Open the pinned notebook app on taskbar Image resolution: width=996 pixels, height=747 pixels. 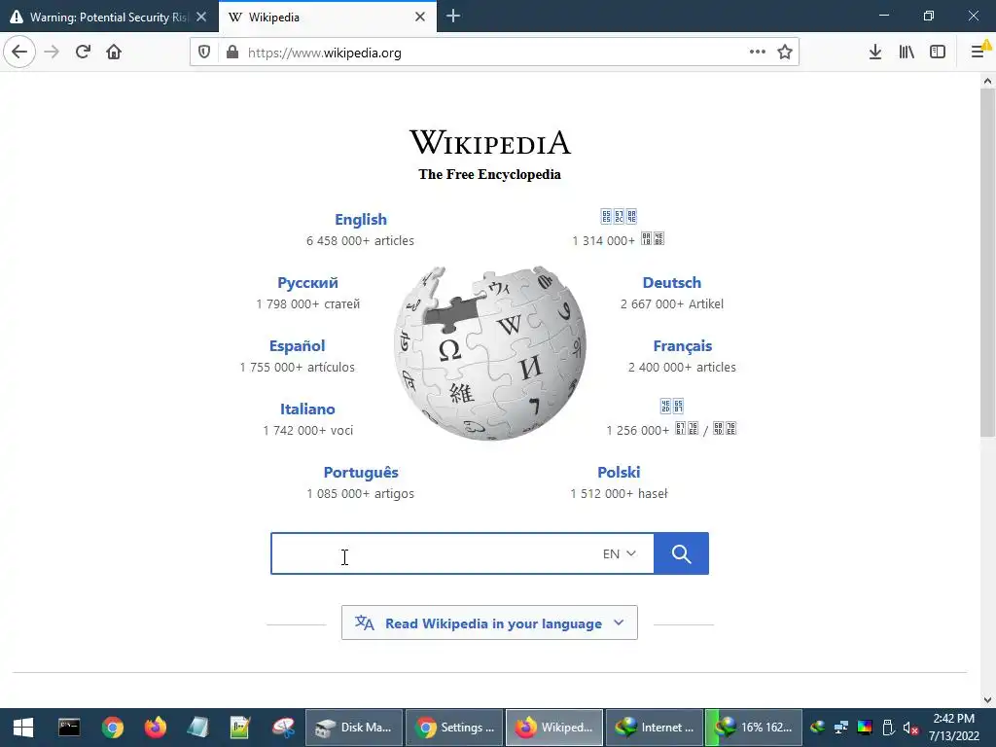[x=197, y=728]
